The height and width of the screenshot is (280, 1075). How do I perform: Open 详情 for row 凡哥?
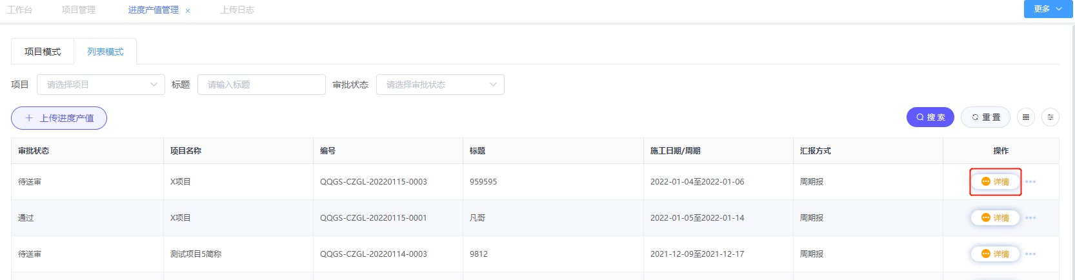pos(995,218)
